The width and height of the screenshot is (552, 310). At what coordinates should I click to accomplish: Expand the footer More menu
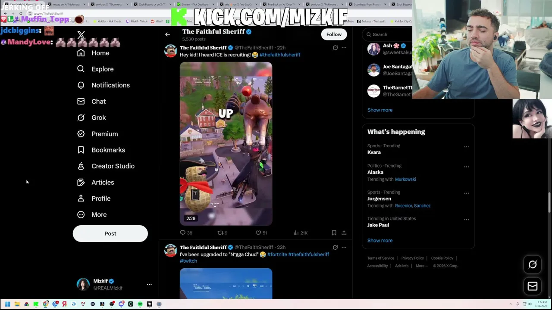[x=422, y=266]
